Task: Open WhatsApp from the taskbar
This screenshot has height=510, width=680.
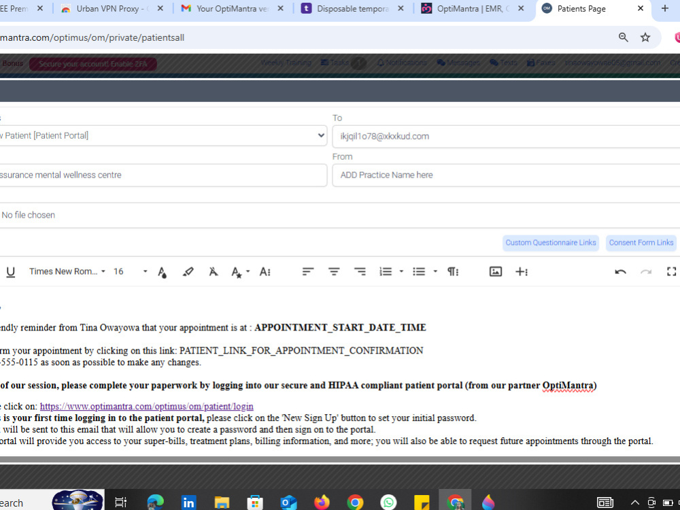Action: (388, 503)
